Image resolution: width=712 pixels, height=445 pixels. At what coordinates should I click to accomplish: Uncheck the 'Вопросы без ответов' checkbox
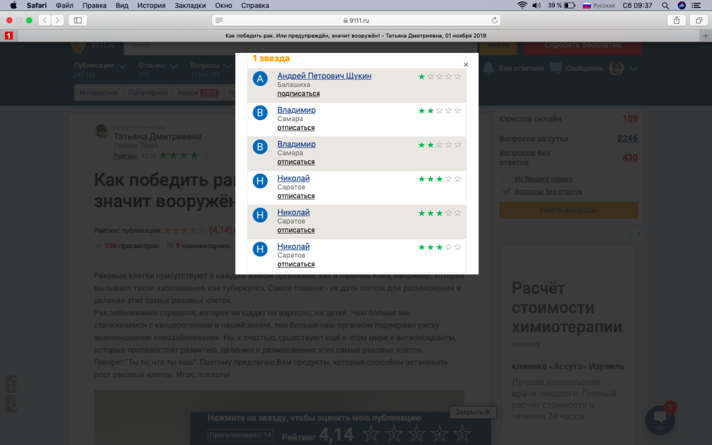[x=505, y=191]
